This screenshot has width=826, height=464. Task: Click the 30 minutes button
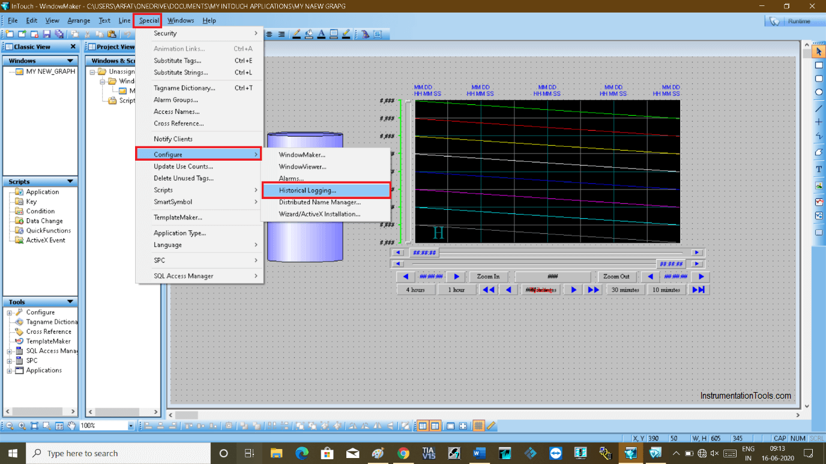[x=625, y=290]
